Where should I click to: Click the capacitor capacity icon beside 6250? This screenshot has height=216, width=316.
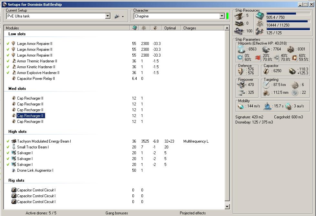(266, 71)
